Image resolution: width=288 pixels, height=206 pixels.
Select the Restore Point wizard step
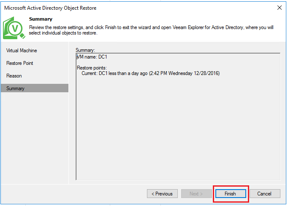tap(20, 63)
